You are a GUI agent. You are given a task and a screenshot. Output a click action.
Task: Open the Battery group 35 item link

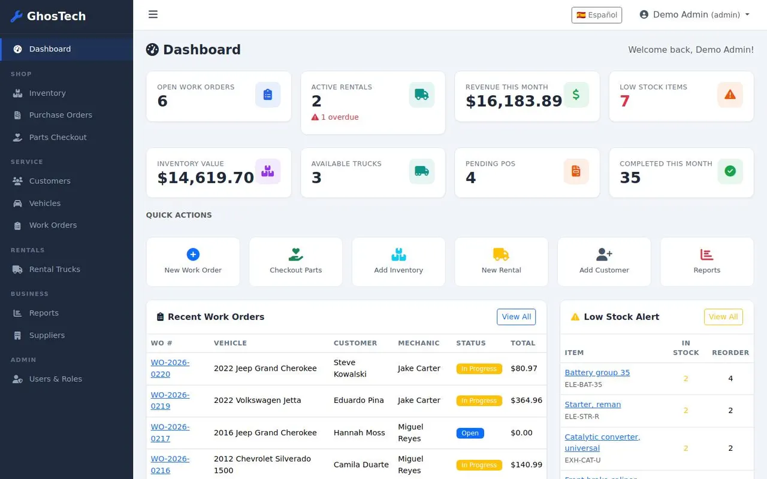[597, 372]
